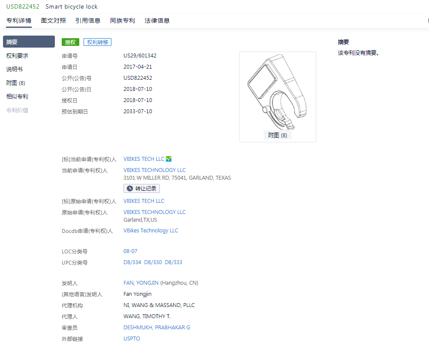Click the 转让记录 button
The image size is (429, 352).
click(141, 188)
